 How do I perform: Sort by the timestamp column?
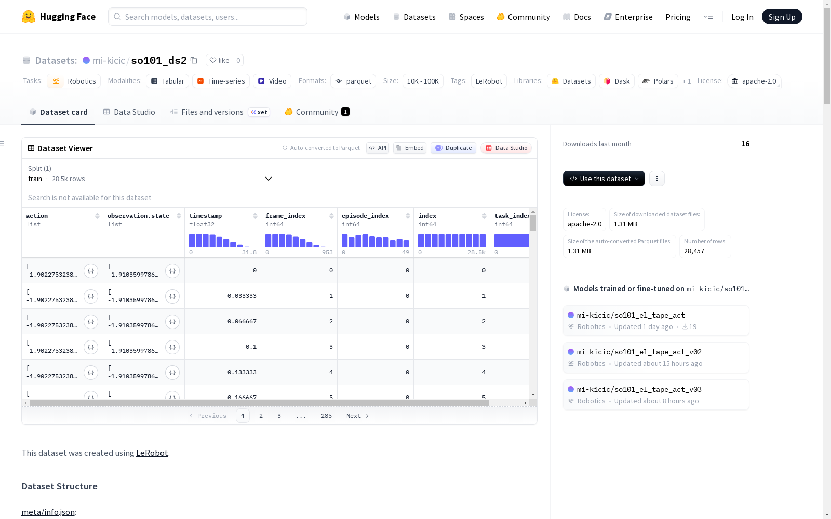[255, 216]
